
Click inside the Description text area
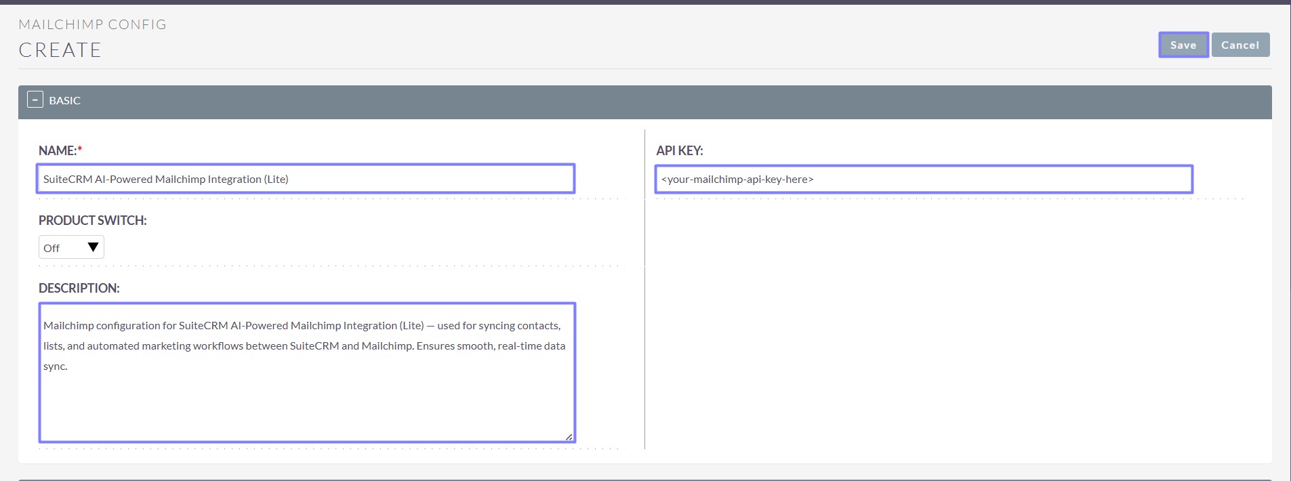click(306, 400)
